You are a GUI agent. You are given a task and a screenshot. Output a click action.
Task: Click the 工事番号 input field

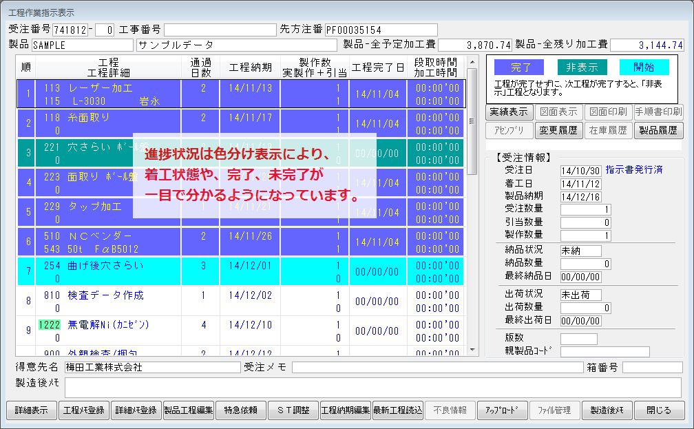click(x=220, y=30)
